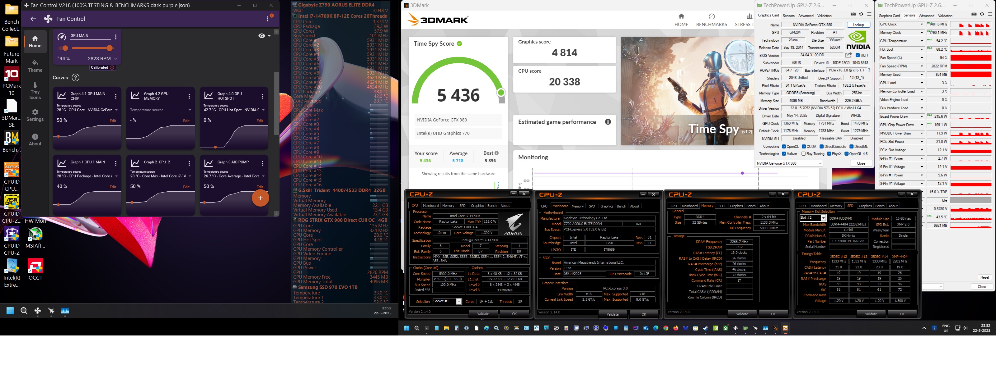Screen dimensions: 996x383
Task: Open temperature source dropdown for Graph 4.2 GPU MEMORY
Action: tap(161, 110)
